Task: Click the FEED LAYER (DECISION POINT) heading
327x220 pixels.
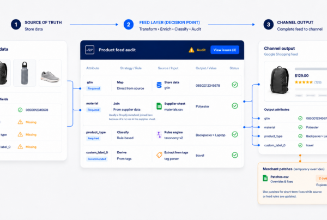Action: pyautogui.click(x=169, y=22)
